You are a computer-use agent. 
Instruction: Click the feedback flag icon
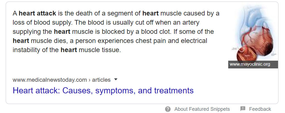[x=242, y=109]
